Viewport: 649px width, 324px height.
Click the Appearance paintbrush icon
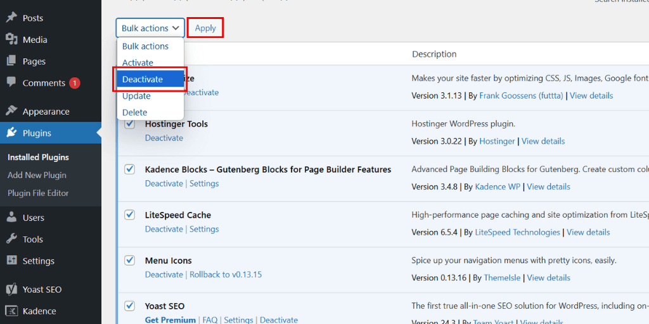pos(11,111)
